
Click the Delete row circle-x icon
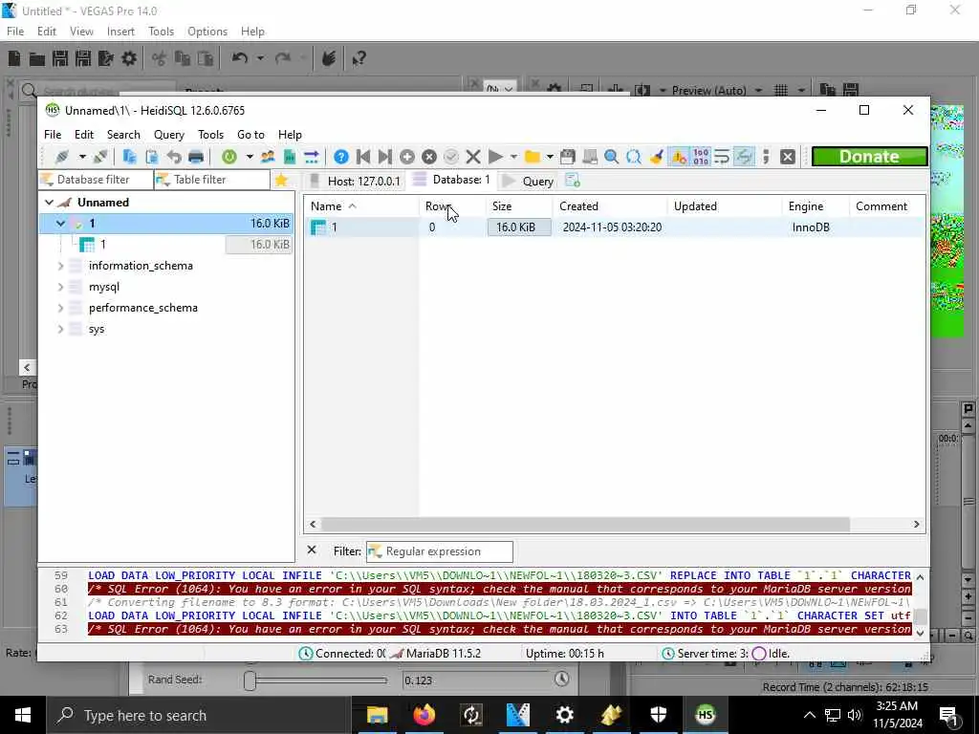[429, 157]
